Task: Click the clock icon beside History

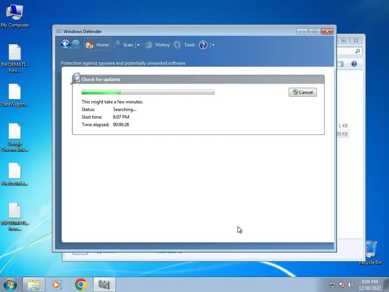Action: tap(149, 45)
